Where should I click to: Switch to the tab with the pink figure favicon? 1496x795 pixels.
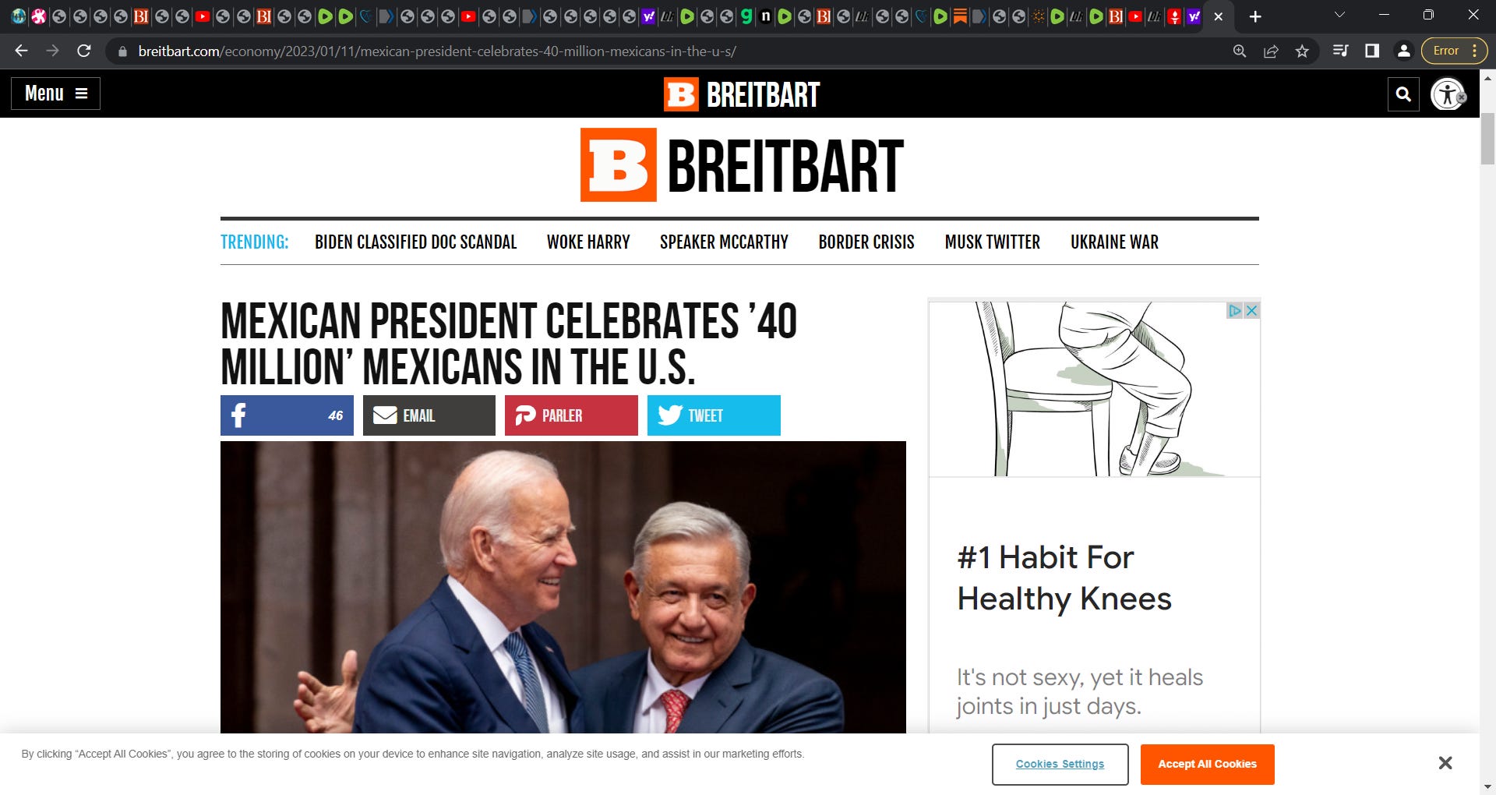pos(38,16)
